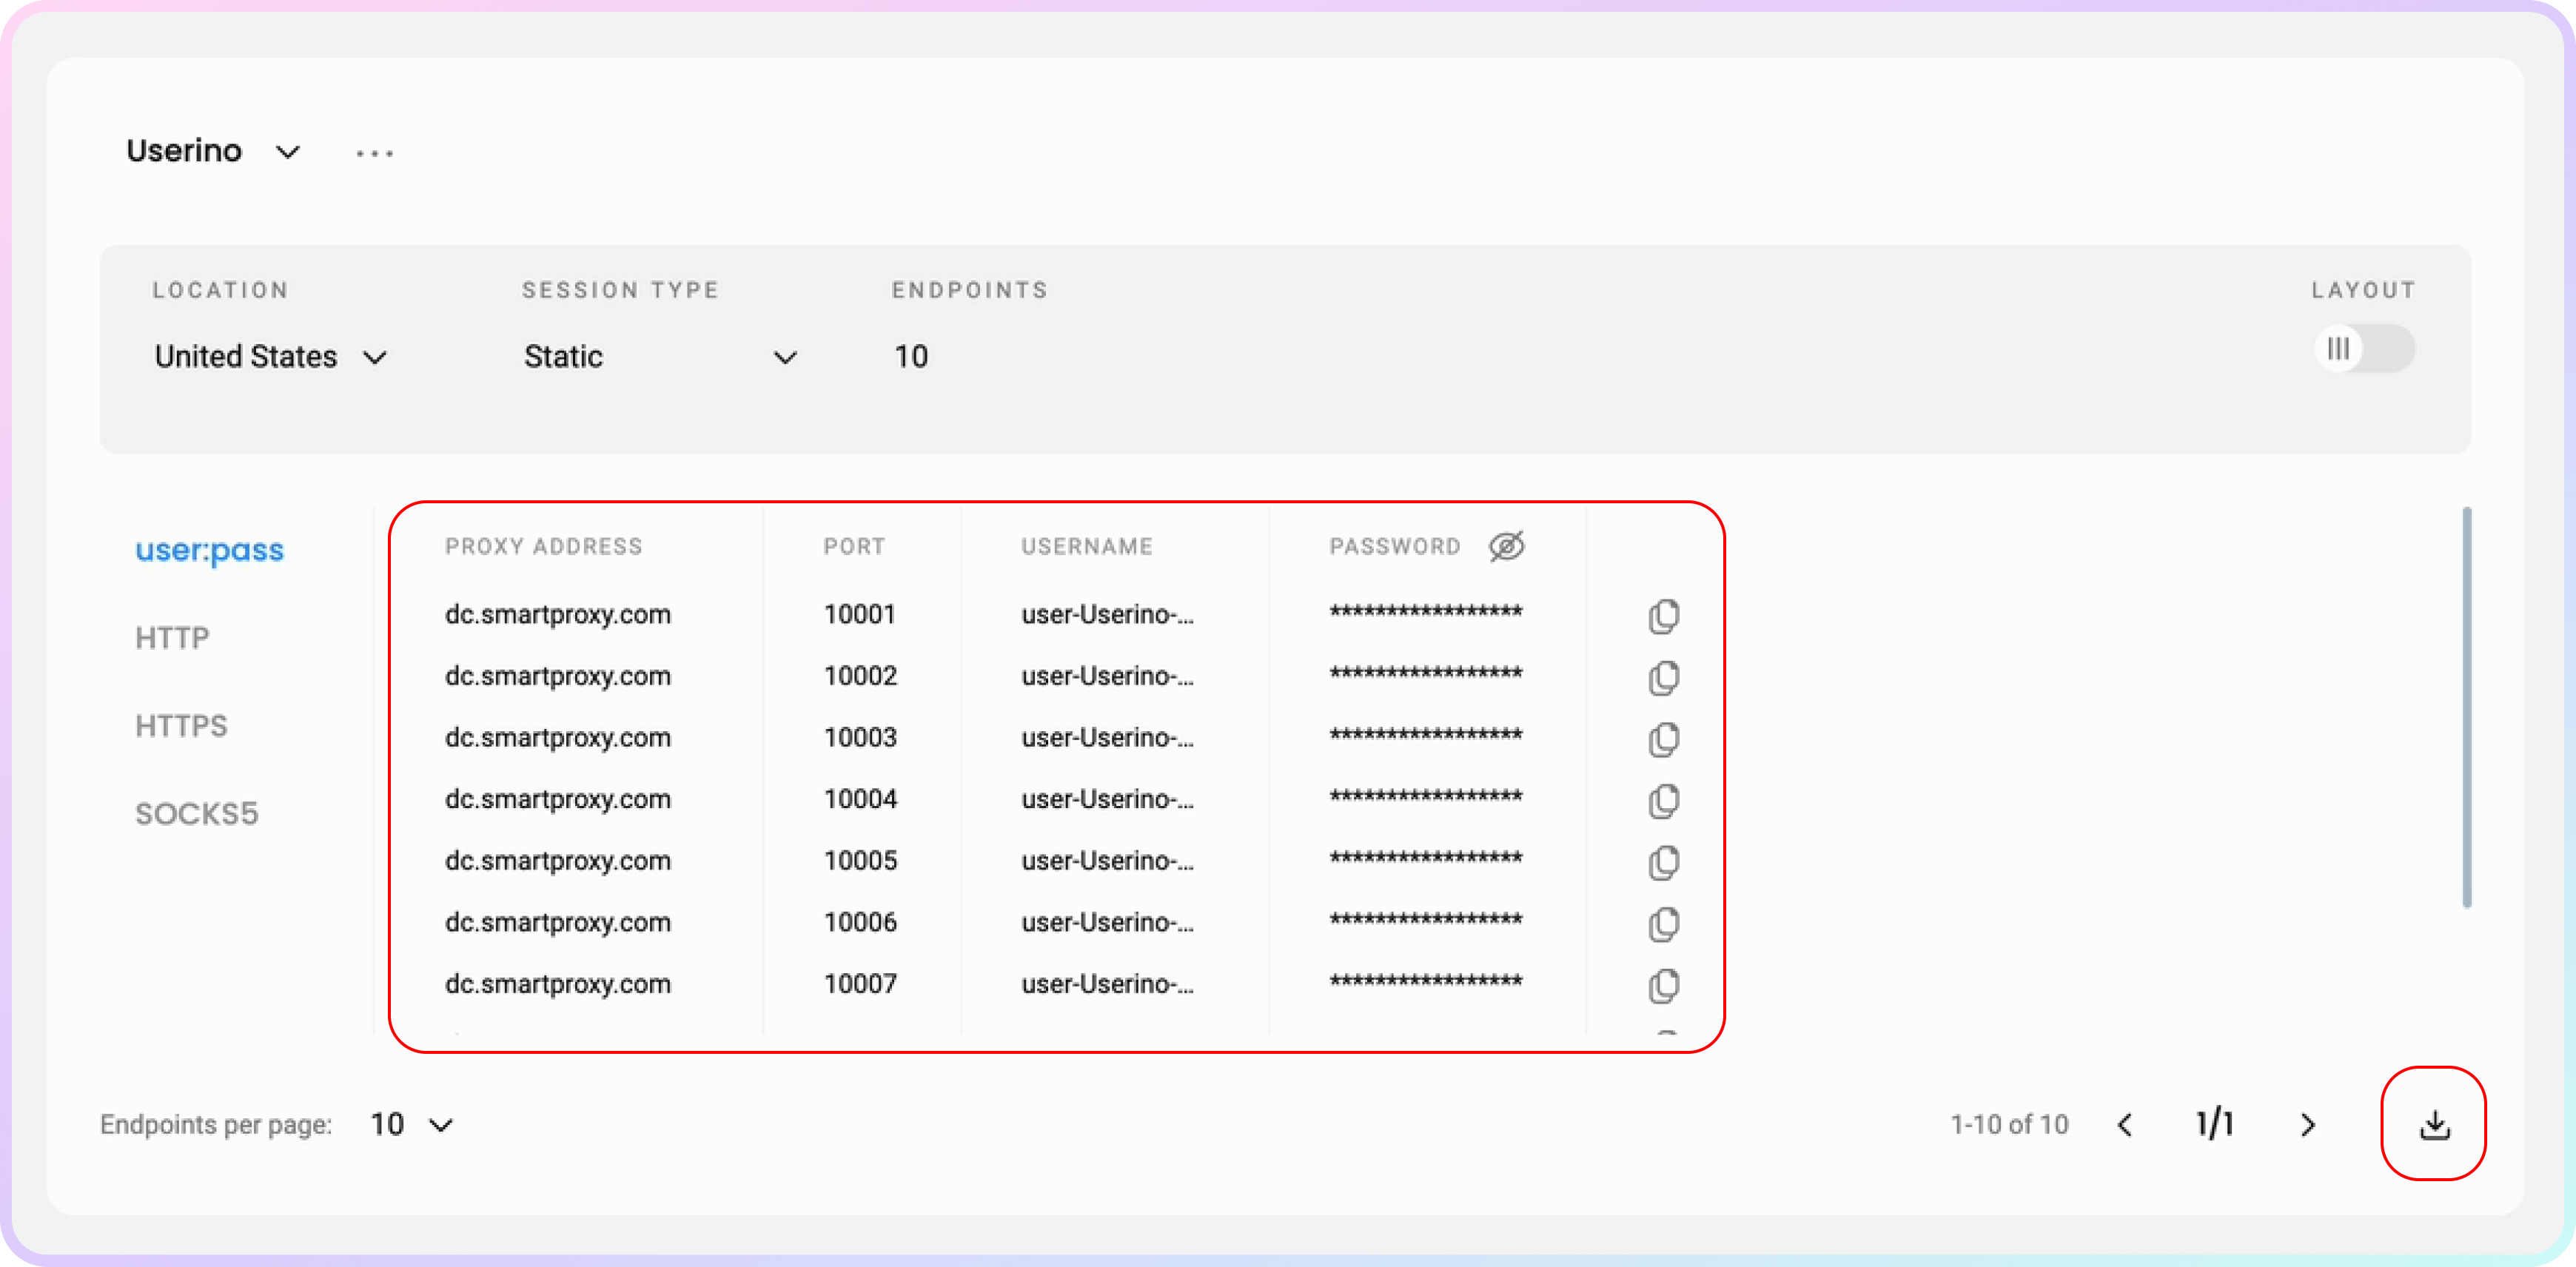Copy the port 10006 endpoint row

tap(1663, 924)
